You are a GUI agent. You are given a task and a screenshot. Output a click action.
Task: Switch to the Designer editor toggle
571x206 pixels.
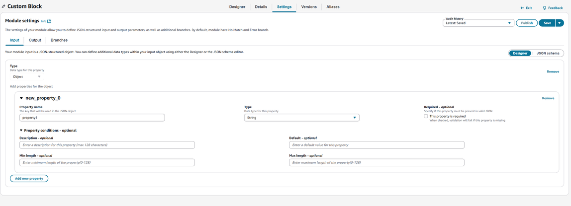coord(520,53)
